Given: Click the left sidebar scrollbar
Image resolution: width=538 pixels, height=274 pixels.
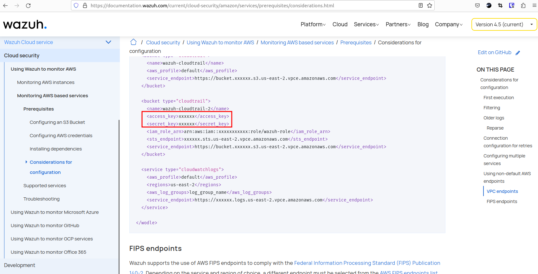Looking at the screenshot, I should point(119,196).
